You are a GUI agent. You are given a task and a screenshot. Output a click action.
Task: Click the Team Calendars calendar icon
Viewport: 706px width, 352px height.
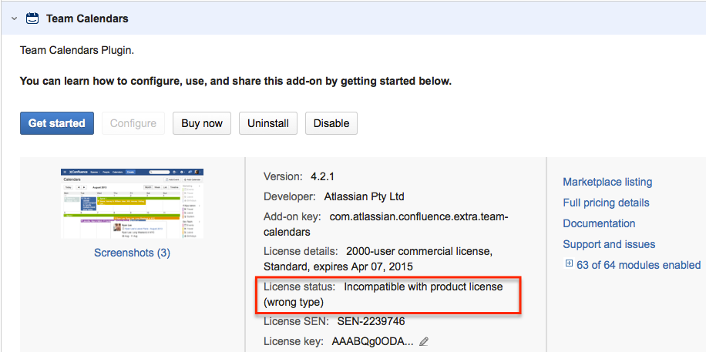32,18
